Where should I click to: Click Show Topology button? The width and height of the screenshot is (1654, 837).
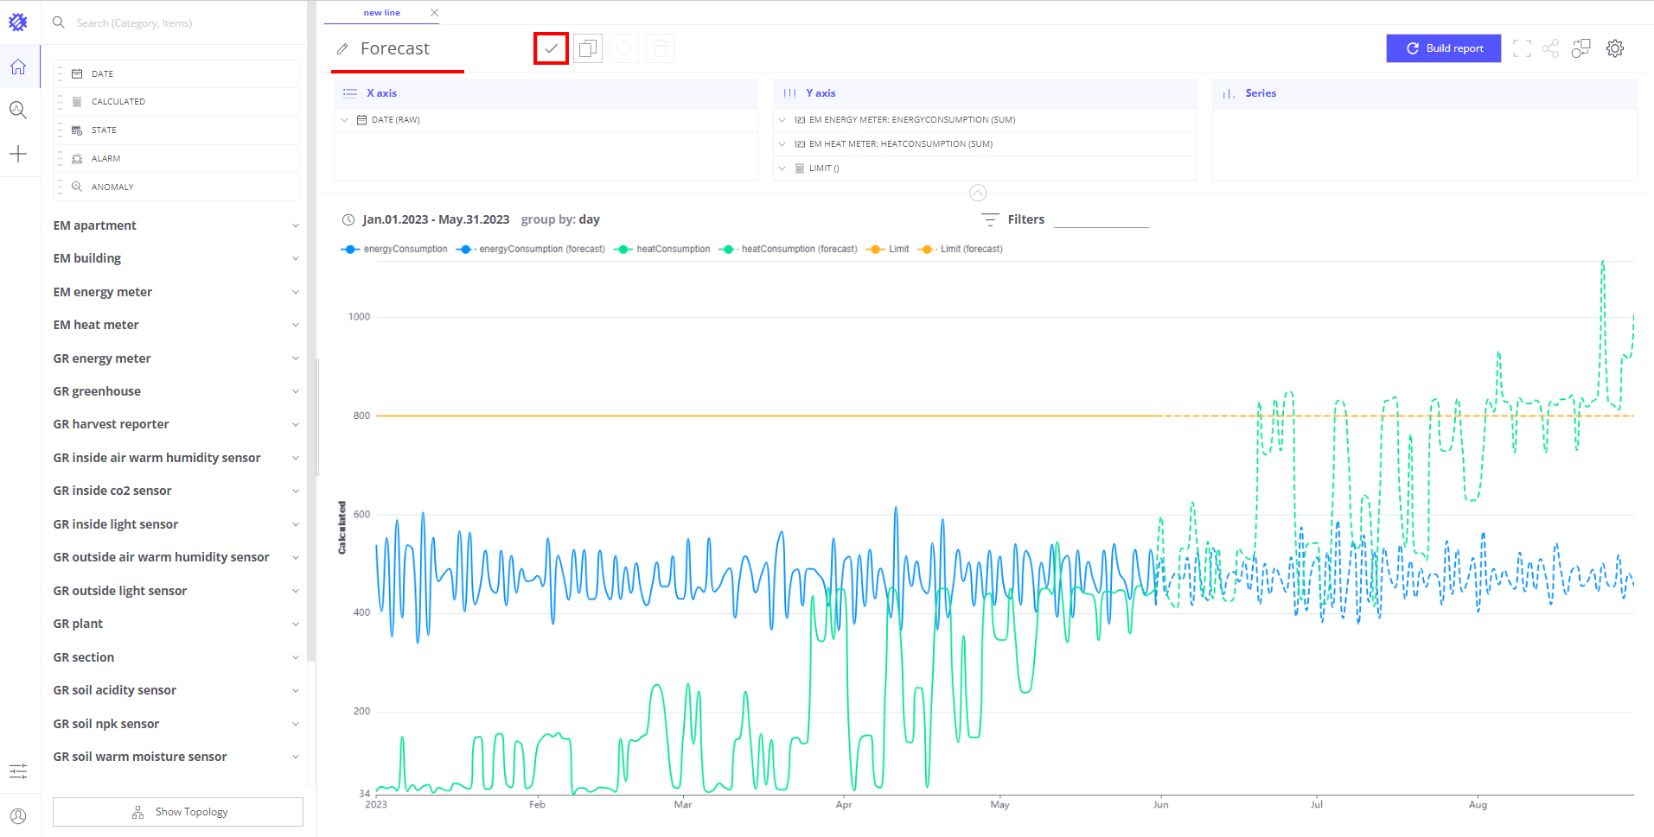[178, 812]
